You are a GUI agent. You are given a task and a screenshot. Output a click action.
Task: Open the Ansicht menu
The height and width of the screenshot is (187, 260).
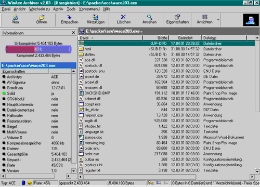[x=20, y=9]
